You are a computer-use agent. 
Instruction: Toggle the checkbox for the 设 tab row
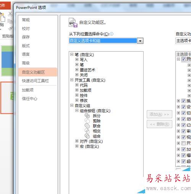[183, 107]
